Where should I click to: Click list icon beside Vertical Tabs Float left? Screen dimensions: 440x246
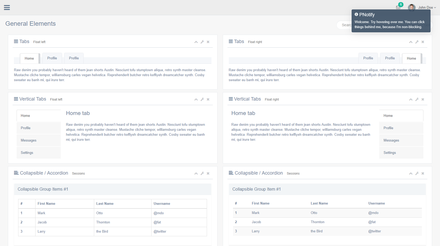(x=16, y=99)
